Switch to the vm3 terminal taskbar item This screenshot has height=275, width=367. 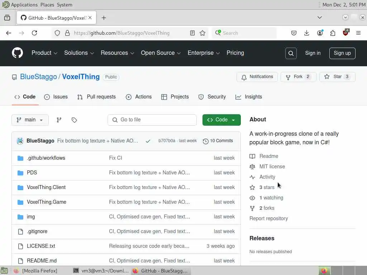pyautogui.click(x=101, y=271)
